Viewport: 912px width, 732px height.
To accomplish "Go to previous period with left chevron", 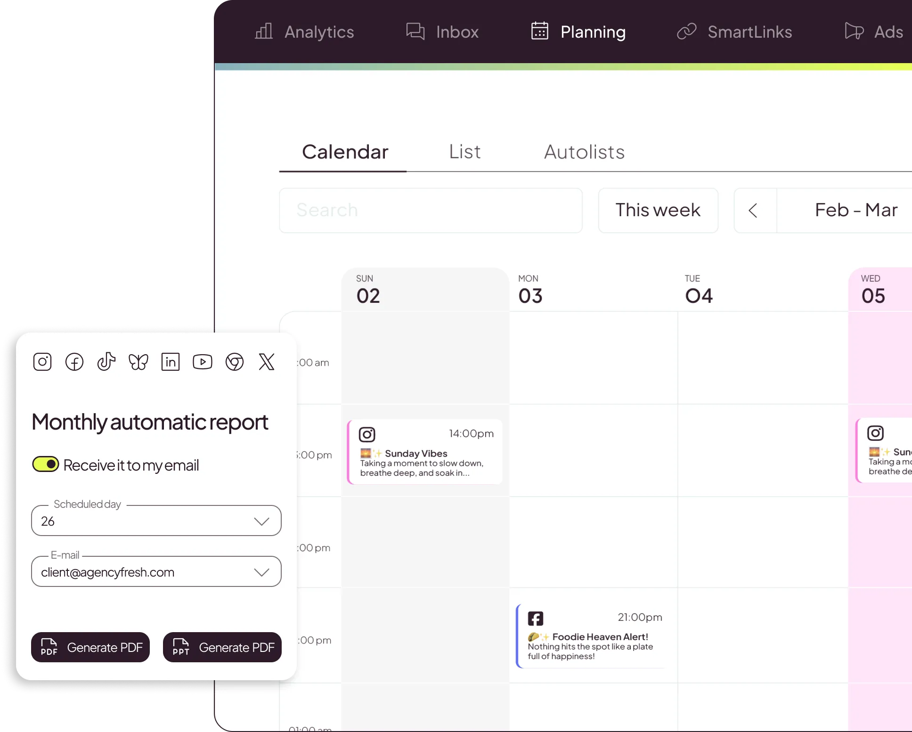I will coord(755,210).
